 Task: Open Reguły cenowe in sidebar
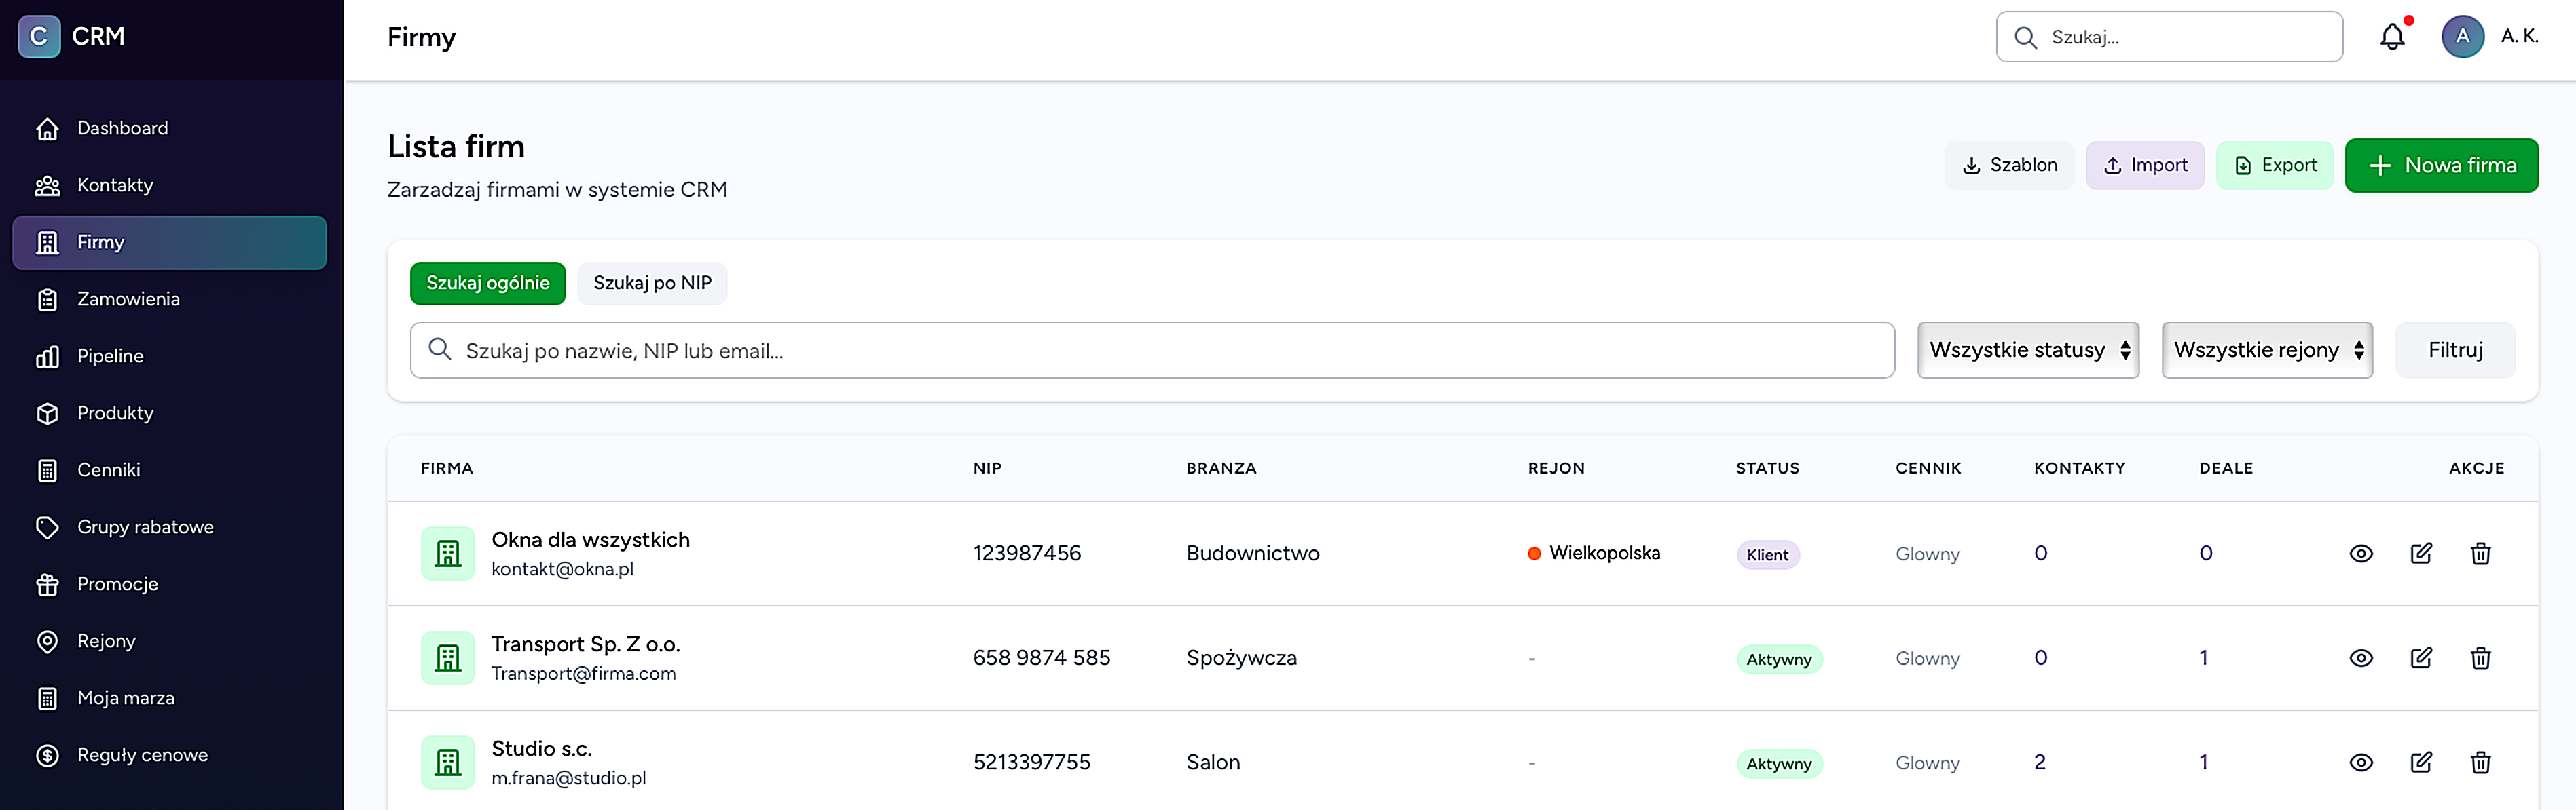click(x=169, y=755)
